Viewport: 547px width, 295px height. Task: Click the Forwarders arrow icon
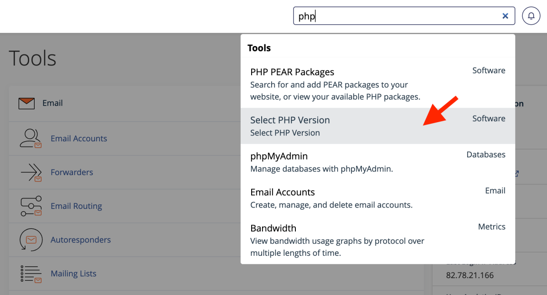pos(30,172)
